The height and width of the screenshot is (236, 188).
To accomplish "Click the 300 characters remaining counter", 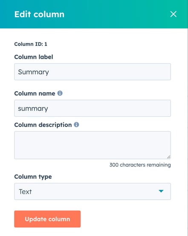I will (x=140, y=165).
